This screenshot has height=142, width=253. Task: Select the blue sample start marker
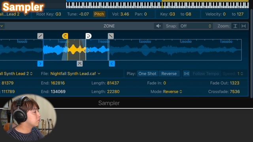[40, 64]
